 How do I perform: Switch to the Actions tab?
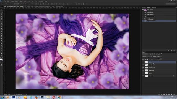[x=144, y=7]
